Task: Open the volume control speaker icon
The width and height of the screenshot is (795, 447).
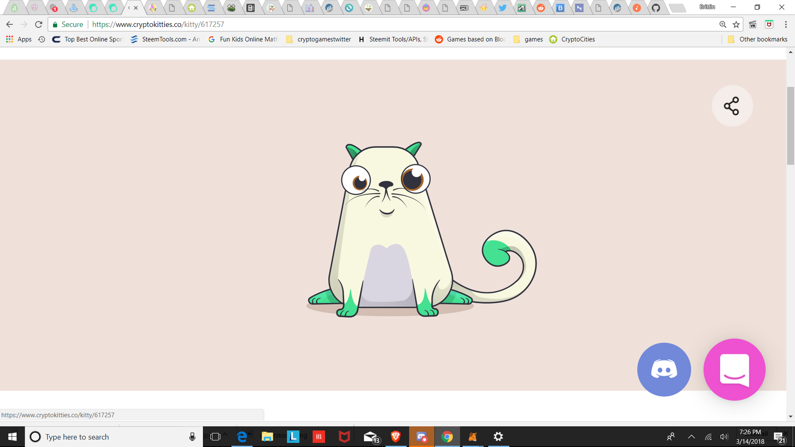Action: click(724, 437)
